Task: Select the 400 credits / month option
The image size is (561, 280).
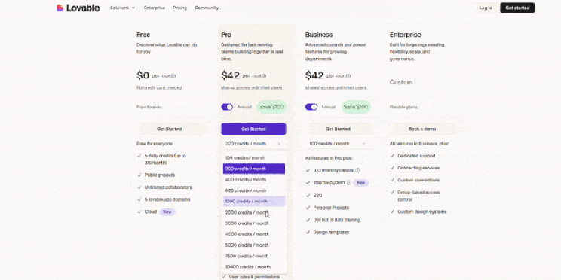Action: pyautogui.click(x=253, y=180)
